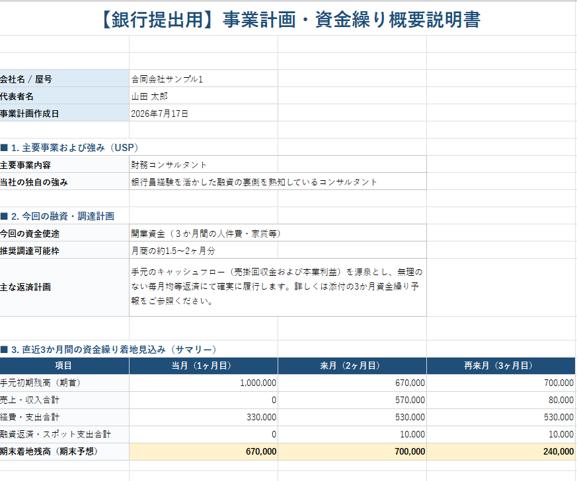Select the cell 月商の約1.5〜2ヶ月分
577x481 pixels.
[x=278, y=250]
